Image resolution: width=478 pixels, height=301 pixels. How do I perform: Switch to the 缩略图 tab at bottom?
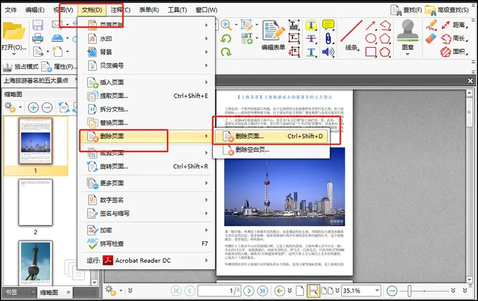[49, 293]
